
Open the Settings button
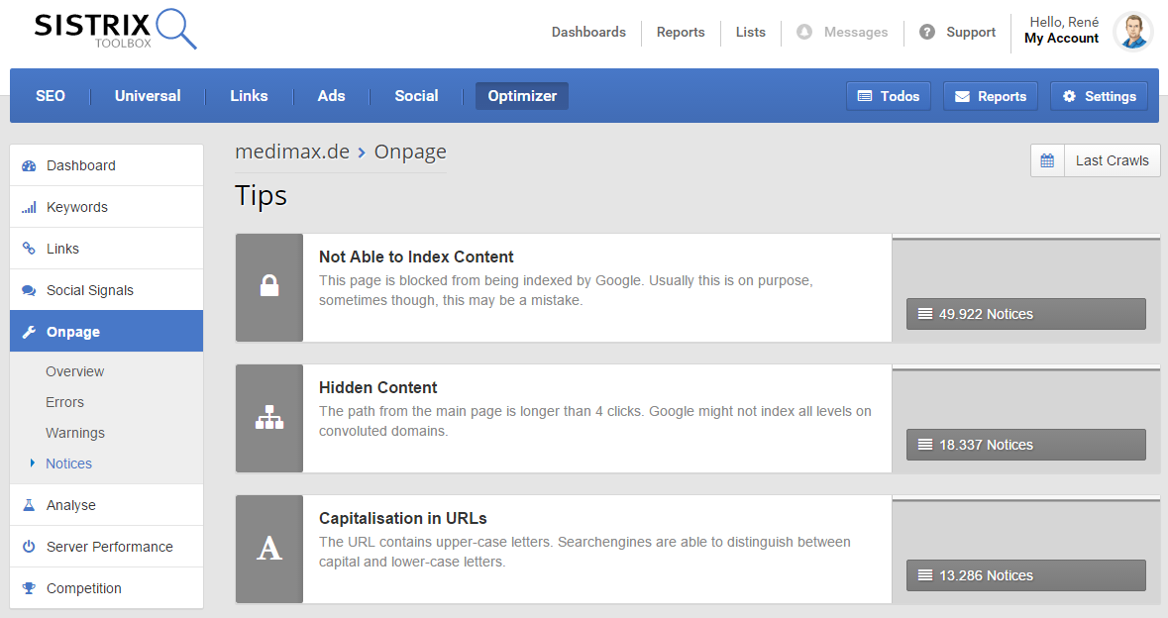[x=1099, y=96]
